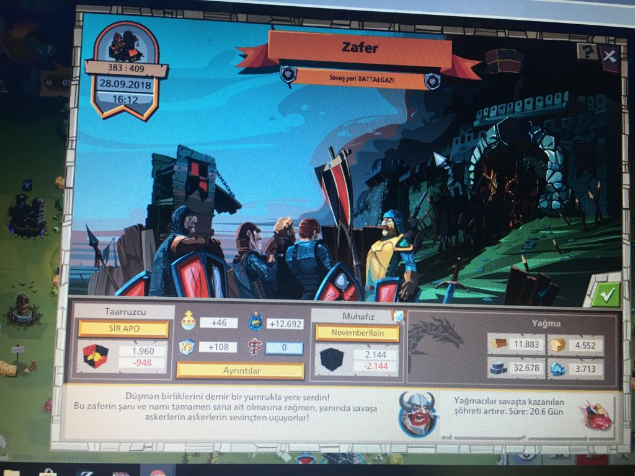Click the royal orb icon beside +46

click(x=189, y=321)
